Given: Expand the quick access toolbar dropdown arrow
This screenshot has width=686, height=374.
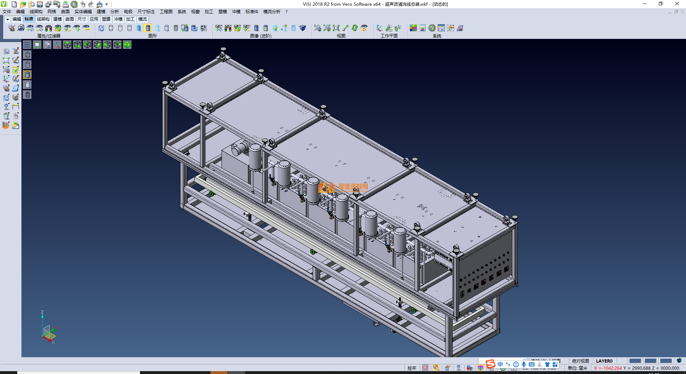Looking at the screenshot, I should click(107, 4).
